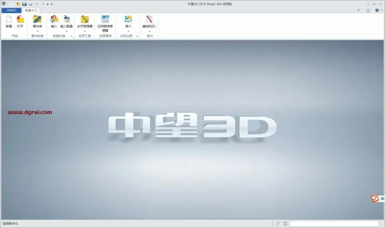Expand the 许可管理器 dropdown arrow
This screenshot has width=385, height=228.
85,31
